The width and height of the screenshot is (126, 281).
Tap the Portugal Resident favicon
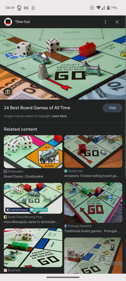pyautogui.click(x=66, y=226)
